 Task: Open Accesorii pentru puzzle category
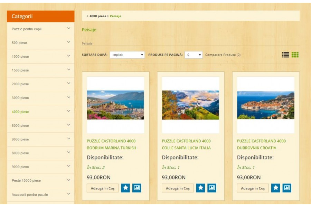pyautogui.click(x=30, y=195)
